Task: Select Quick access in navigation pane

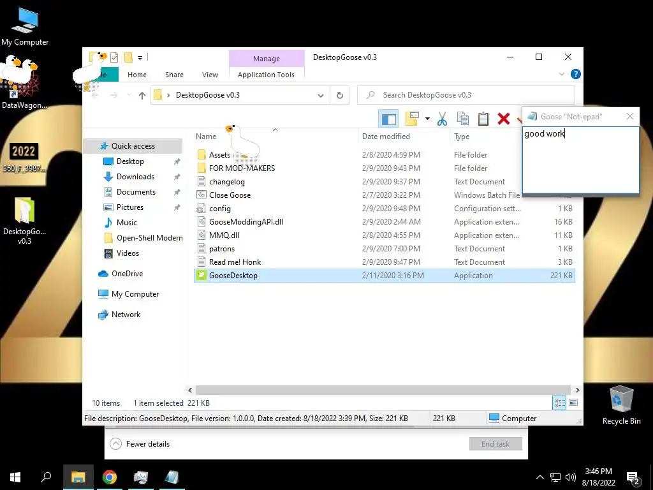Action: [x=133, y=146]
